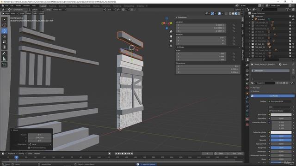Switch viewport to Material Preview shading
Image resolution: width=296 pixels, height=166 pixels.
pos(236,13)
